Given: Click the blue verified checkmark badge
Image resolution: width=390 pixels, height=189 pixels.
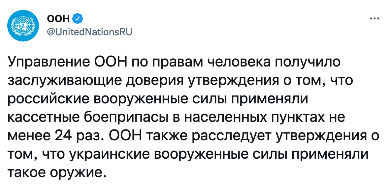Looking at the screenshot, I should (77, 19).
